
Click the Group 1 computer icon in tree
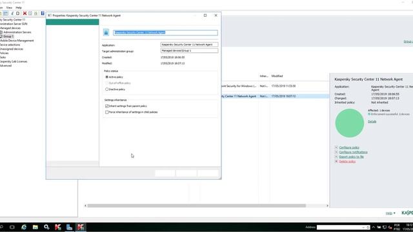tap(1, 36)
